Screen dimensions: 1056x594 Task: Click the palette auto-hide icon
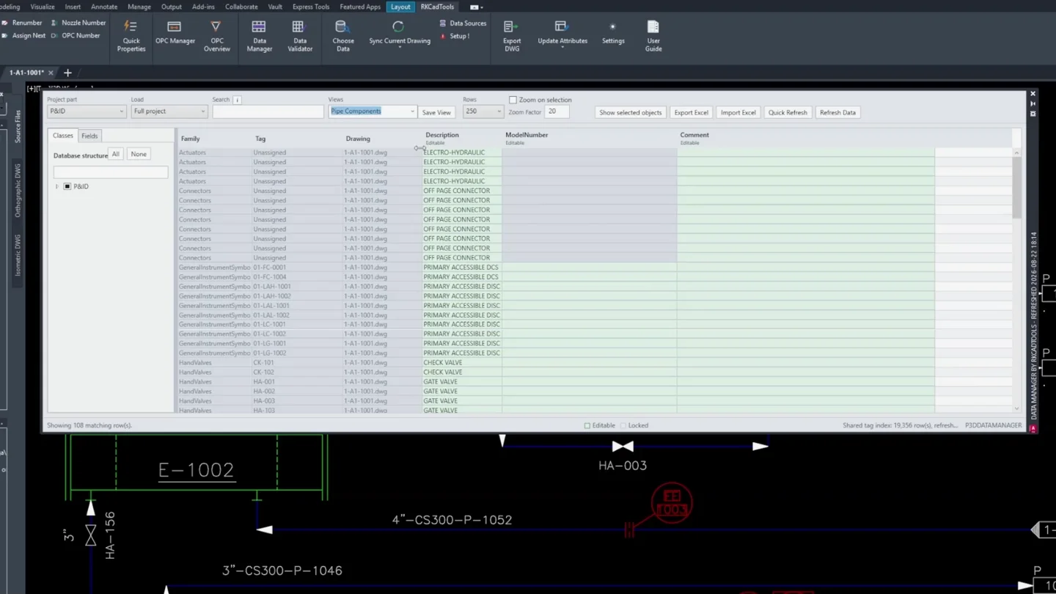(1033, 104)
